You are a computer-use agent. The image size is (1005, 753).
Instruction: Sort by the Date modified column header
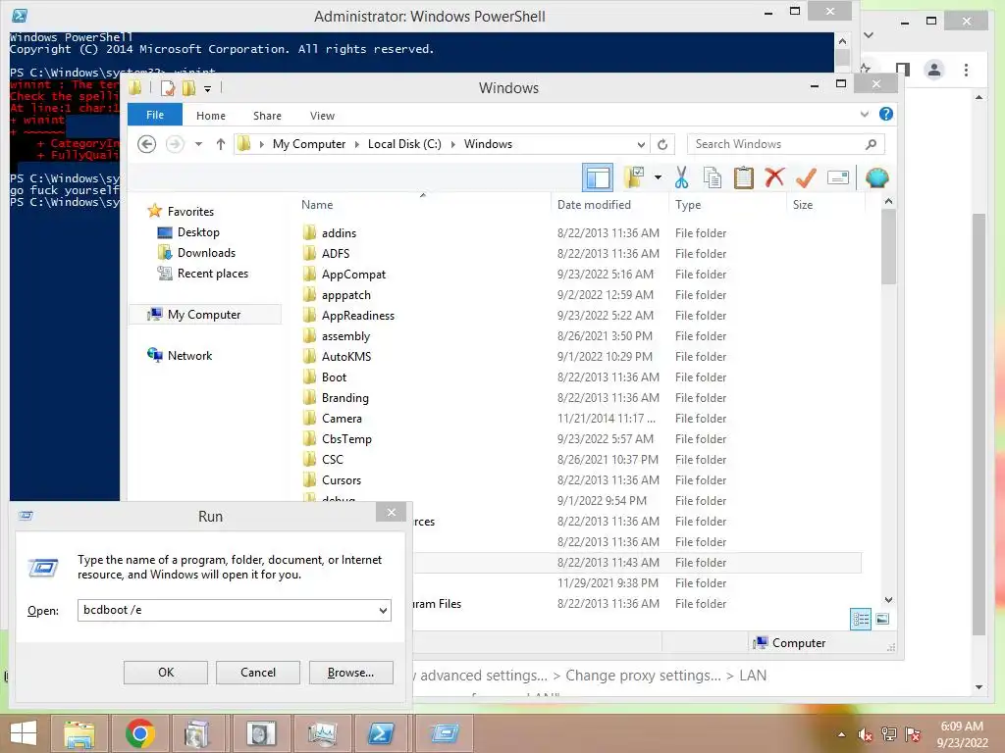(x=609, y=205)
